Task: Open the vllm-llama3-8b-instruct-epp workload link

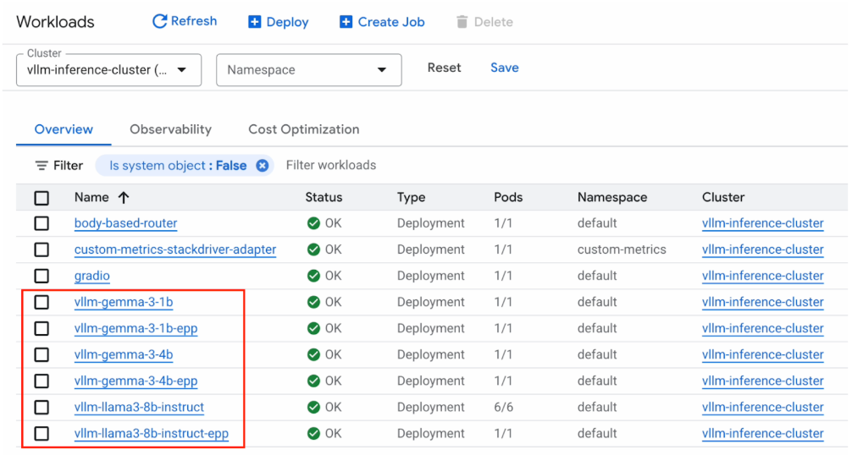Action: point(151,433)
